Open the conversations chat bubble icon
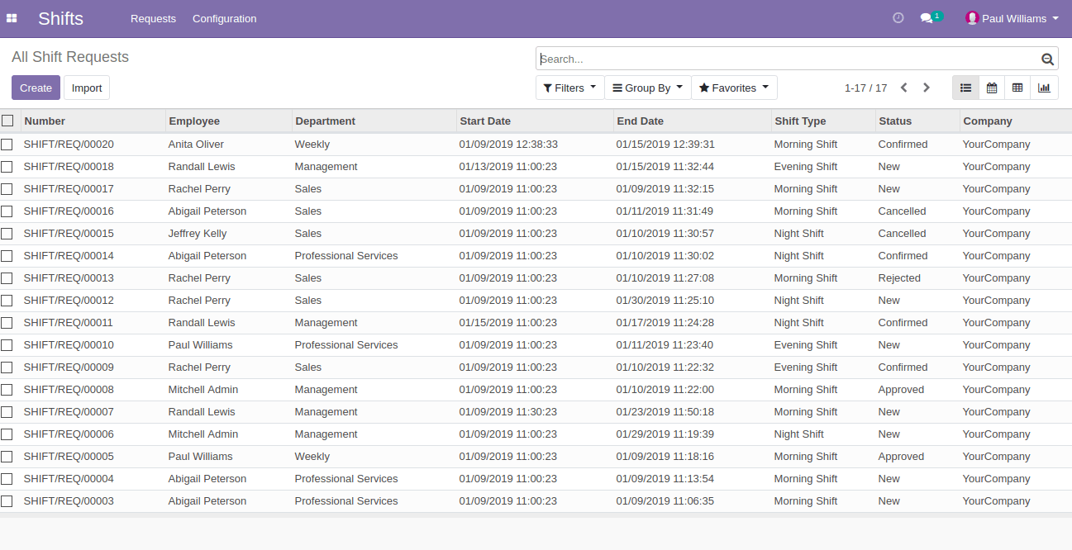1072x550 pixels. [927, 18]
